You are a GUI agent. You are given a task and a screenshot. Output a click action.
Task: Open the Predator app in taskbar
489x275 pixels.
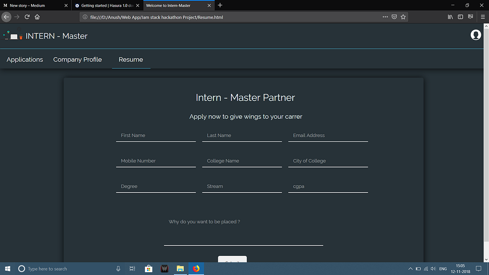(x=164, y=268)
